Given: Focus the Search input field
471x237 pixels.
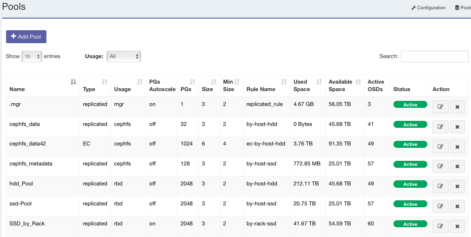Looking at the screenshot, I should coord(434,56).
